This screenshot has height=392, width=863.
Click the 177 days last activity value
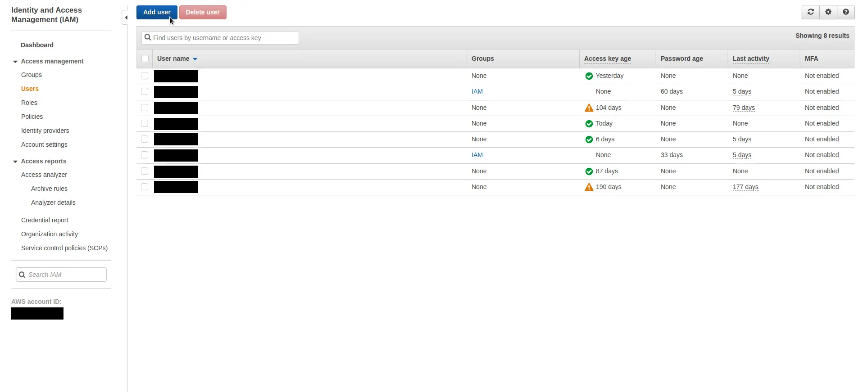(x=745, y=187)
